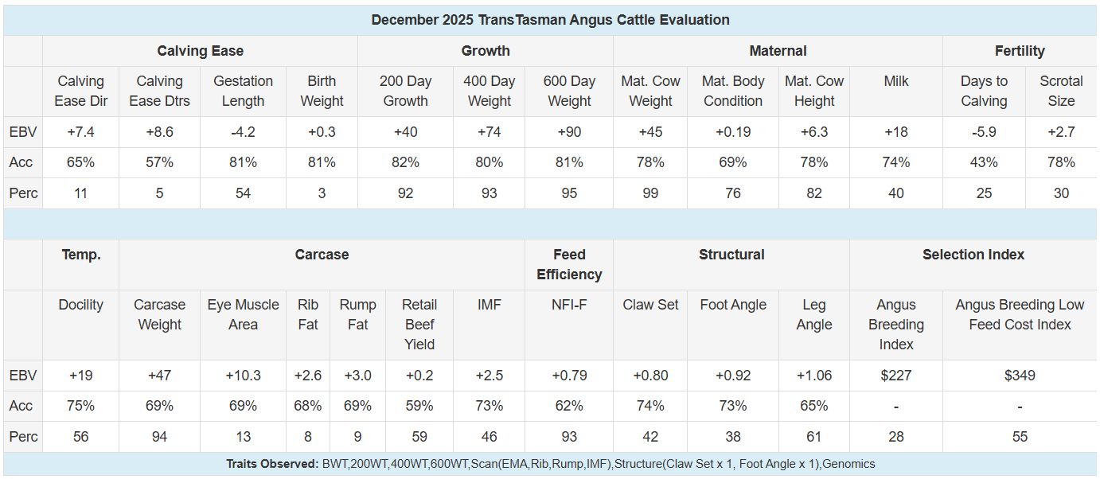The height and width of the screenshot is (479, 1100).
Task: Click the Traits Observed footer text
Action: click(x=550, y=464)
